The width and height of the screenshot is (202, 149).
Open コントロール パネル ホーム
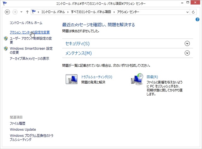point(26,23)
